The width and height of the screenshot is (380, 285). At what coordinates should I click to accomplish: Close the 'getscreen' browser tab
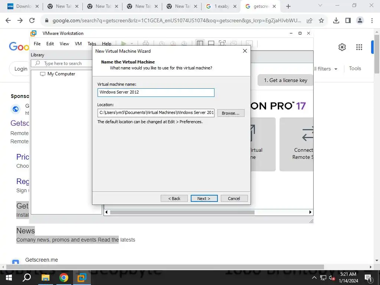pyautogui.click(x=274, y=7)
